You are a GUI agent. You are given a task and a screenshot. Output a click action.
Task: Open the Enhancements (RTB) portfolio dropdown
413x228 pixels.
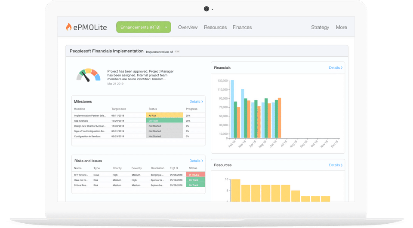point(144,27)
